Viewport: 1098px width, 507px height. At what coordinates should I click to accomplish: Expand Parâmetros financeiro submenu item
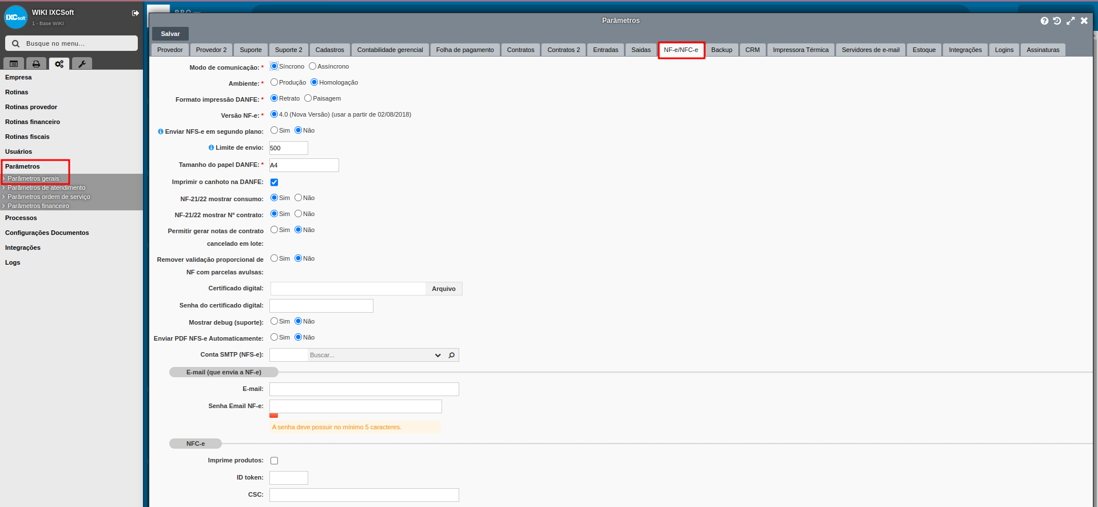(38, 206)
